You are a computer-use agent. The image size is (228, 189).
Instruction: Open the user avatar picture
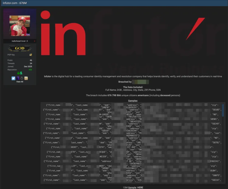[x=20, y=26]
